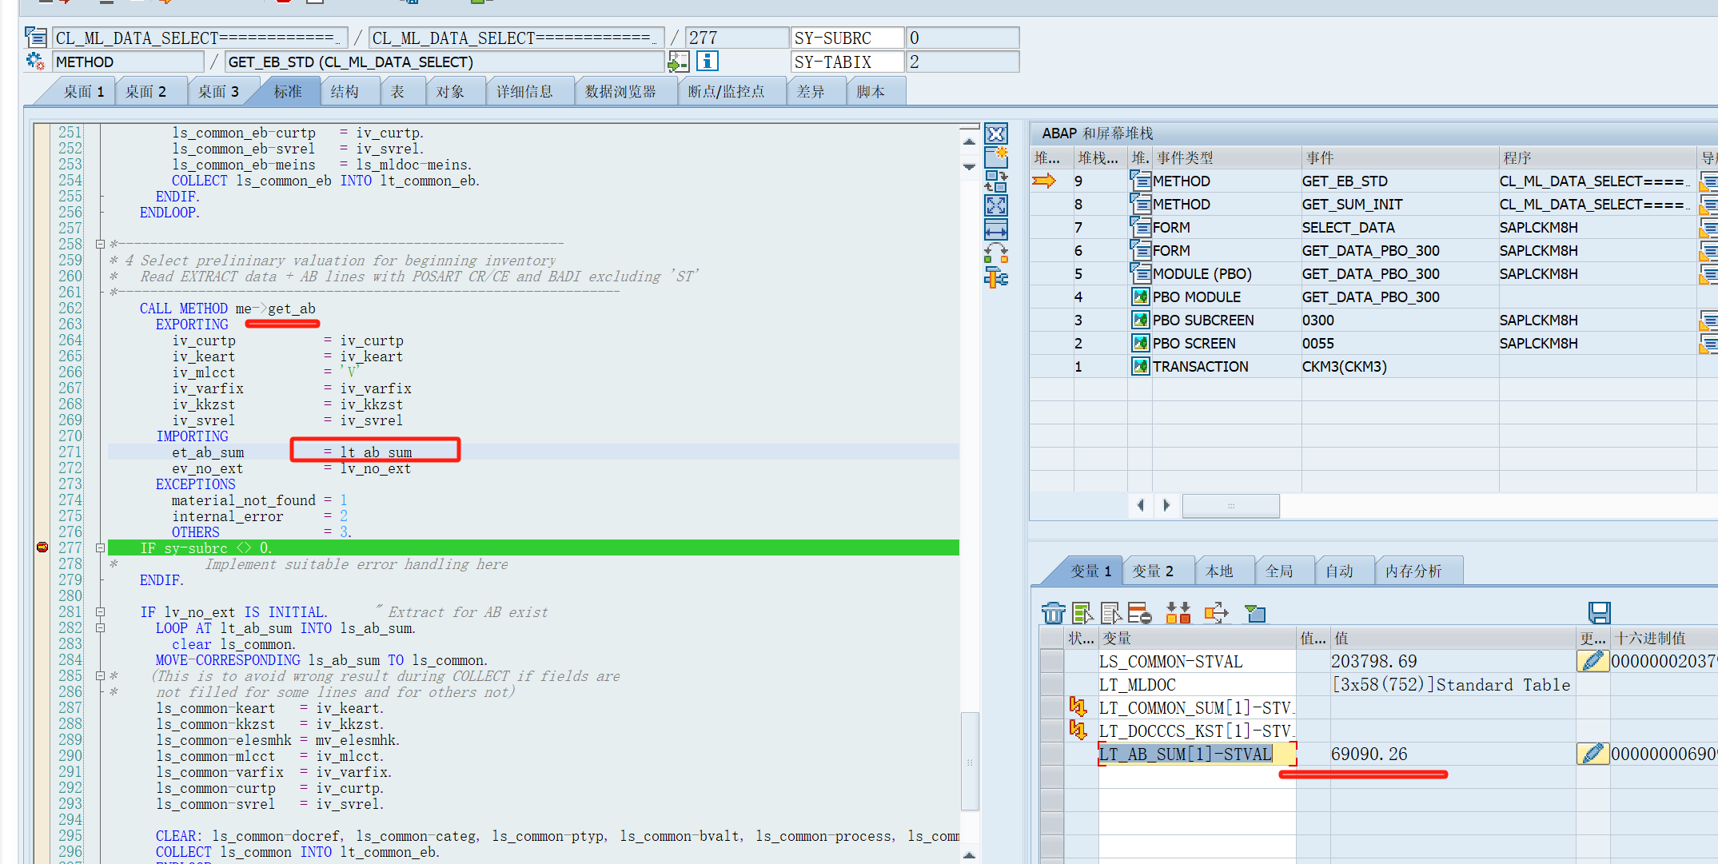Click the save layout floppy icon in variables panel
This screenshot has width=1718, height=864.
[x=1600, y=611]
